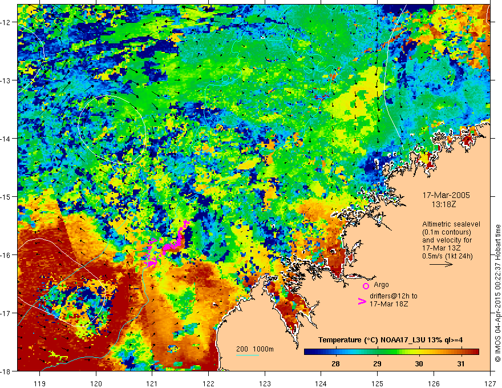Click the latitude axis label -18
502x388 pixels.
(x=6, y=371)
